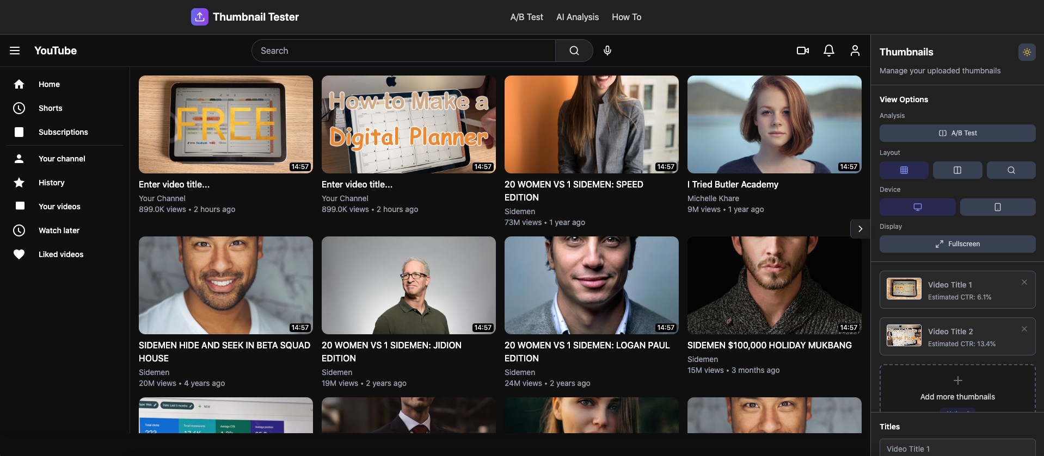Open the AI Analysis tab
This screenshot has height=456, width=1044.
[x=577, y=17]
